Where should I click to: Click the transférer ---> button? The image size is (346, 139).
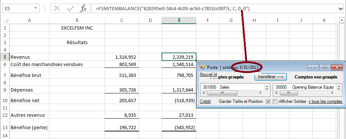point(271,77)
